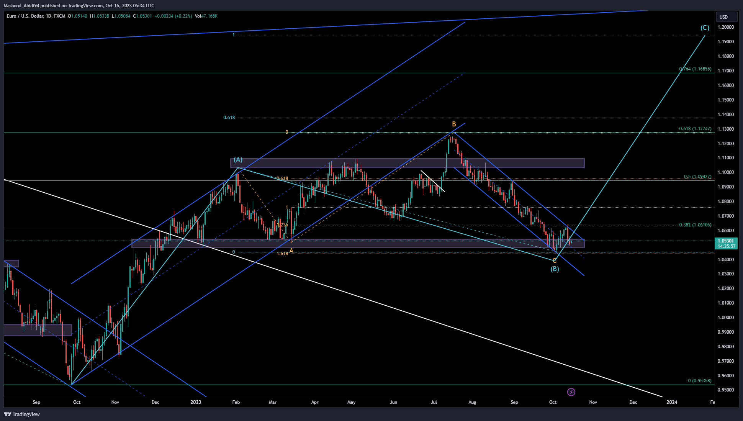Click the change value +0.00234 (+0.22%)
This screenshot has height=421, width=743.
pyautogui.click(x=173, y=16)
